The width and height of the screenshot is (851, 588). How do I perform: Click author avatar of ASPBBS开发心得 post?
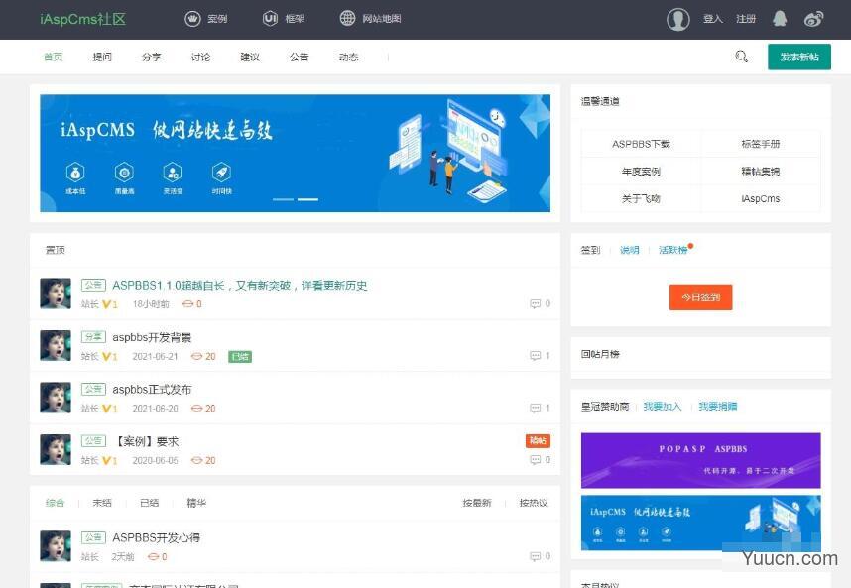56,546
